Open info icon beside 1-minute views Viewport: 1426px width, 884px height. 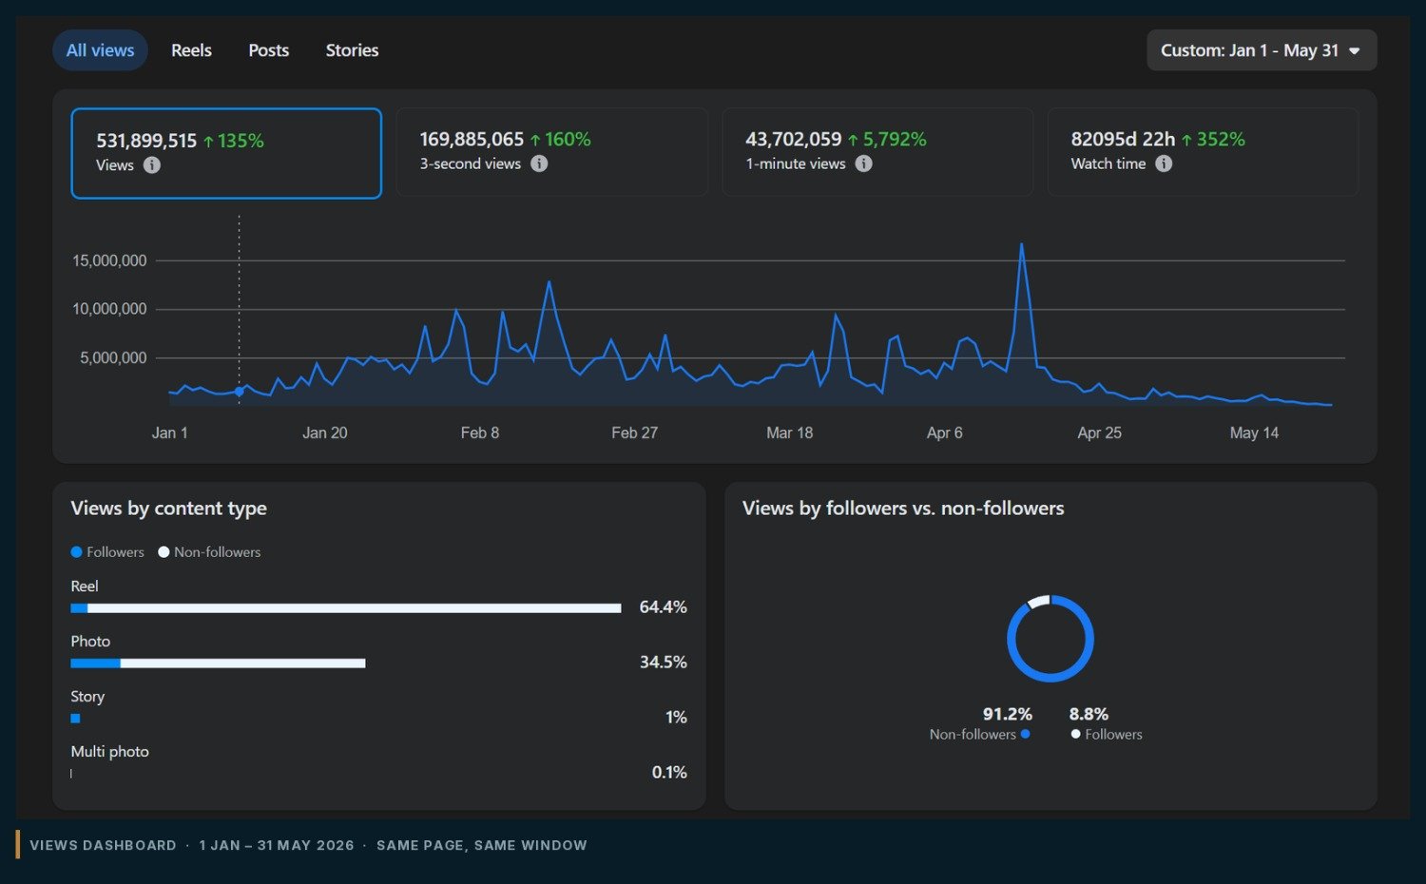coord(863,163)
